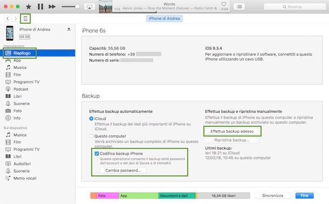329x204 pixels.
Task: Go forward with the right chevron
Action: pos(16,18)
